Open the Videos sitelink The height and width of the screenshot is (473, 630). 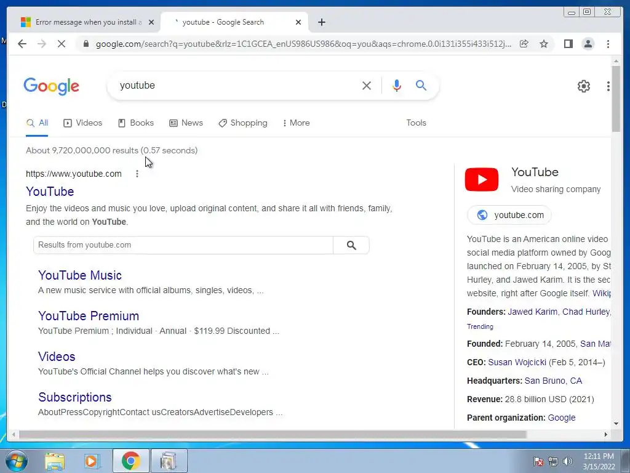pyautogui.click(x=57, y=357)
